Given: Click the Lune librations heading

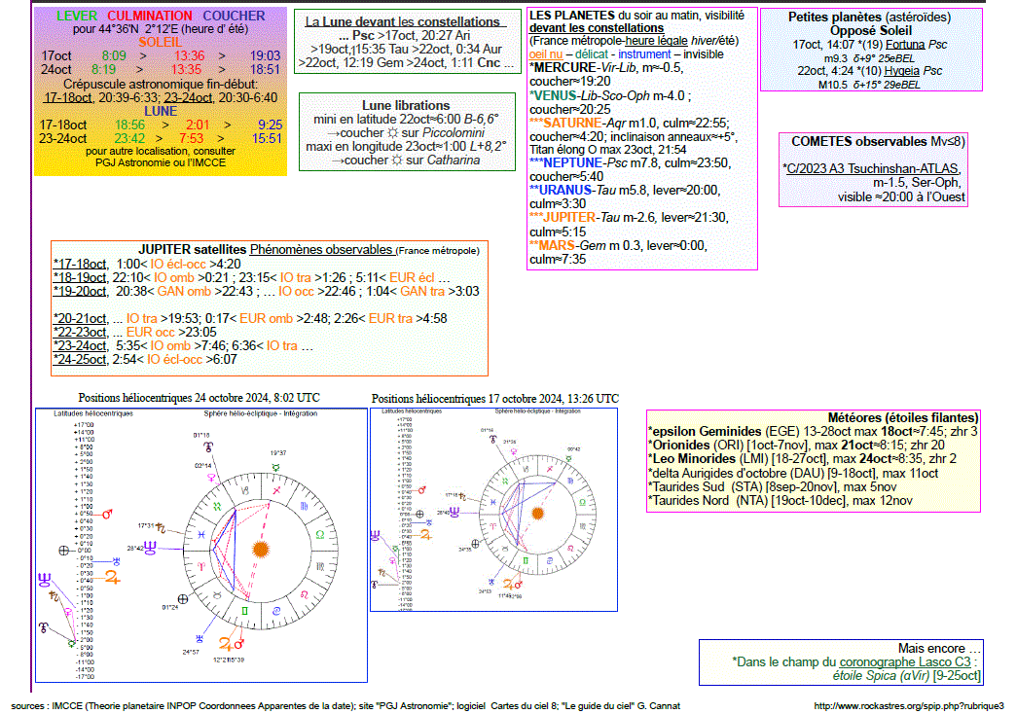Looking at the screenshot, I should tap(406, 105).
